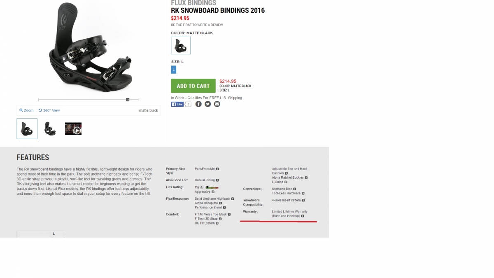The width and height of the screenshot is (494, 278).
Task: Open Be The First To Write A Review
Action: [x=197, y=25]
